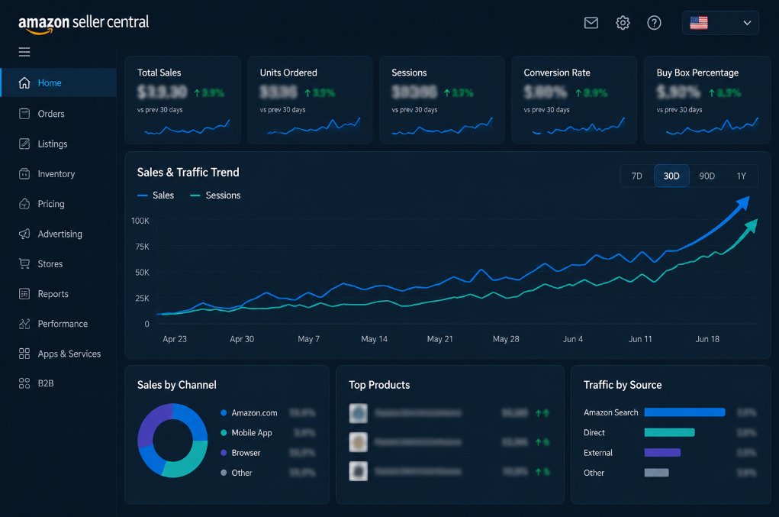Go to Home in sidebar
The height and width of the screenshot is (517, 779).
pyautogui.click(x=59, y=82)
